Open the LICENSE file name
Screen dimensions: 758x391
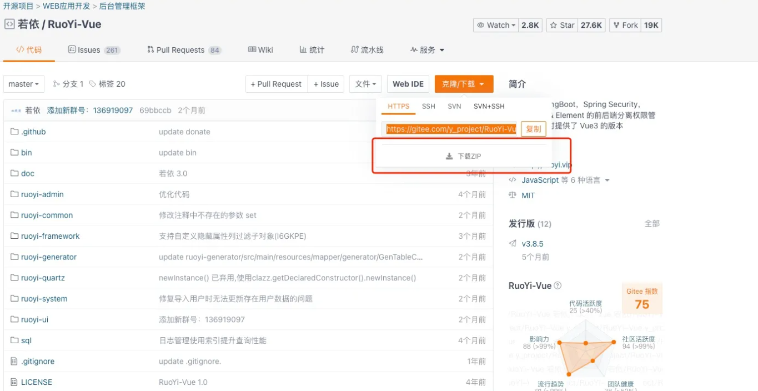[x=37, y=382]
